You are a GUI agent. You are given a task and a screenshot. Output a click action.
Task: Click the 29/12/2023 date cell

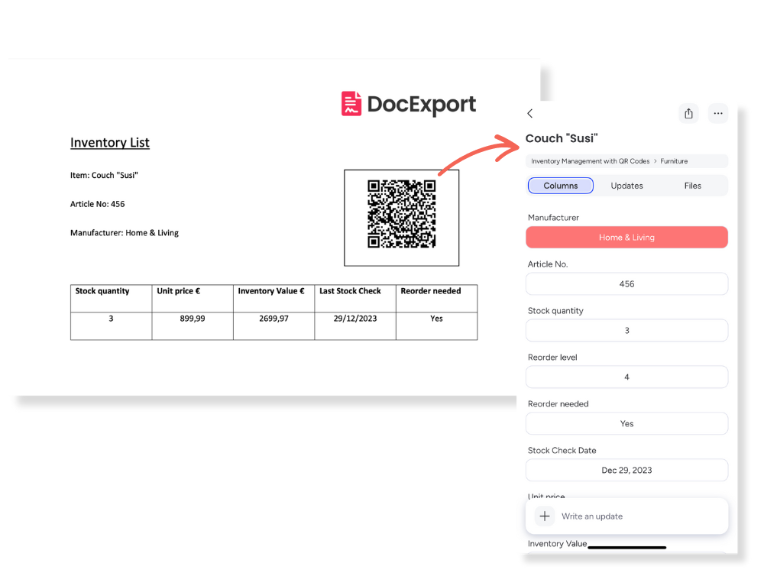(355, 325)
